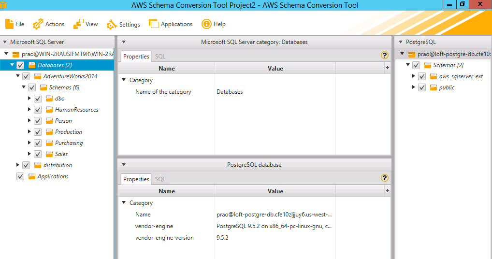Image resolution: width=492 pixels, height=259 pixels.
Task: Click the dbo schema folder icon
Action: 49,99
